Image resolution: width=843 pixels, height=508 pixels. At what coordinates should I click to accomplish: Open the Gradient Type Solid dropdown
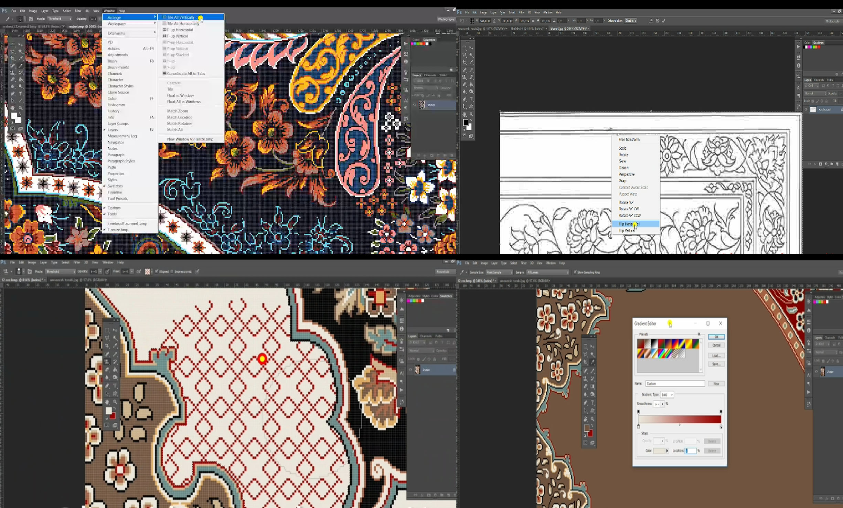click(x=667, y=395)
